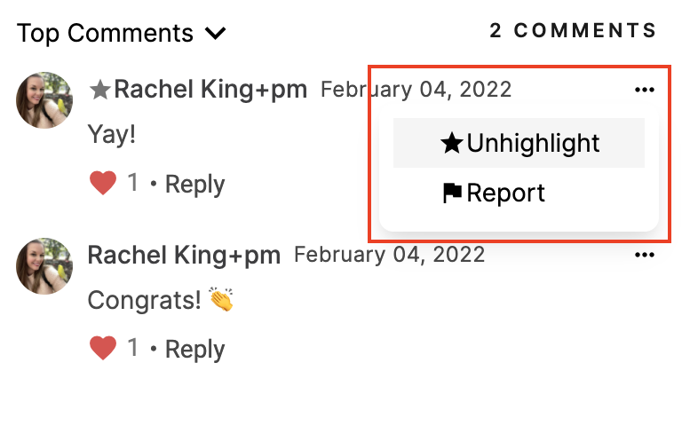Click the flag icon beside Report

452,193
